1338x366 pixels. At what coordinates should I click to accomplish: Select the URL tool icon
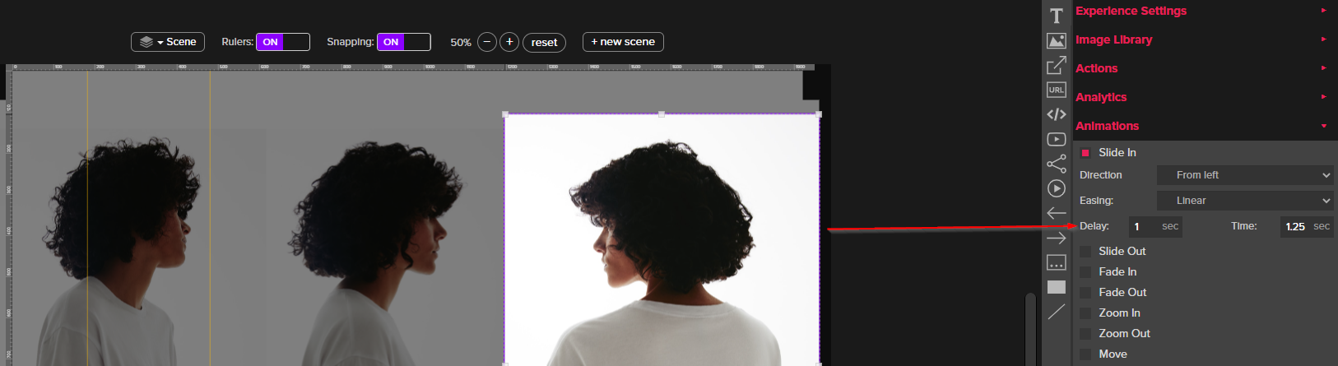click(x=1057, y=90)
